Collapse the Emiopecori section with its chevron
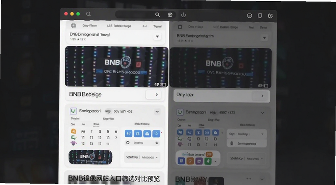This screenshot has width=336, height=185. coord(157,112)
